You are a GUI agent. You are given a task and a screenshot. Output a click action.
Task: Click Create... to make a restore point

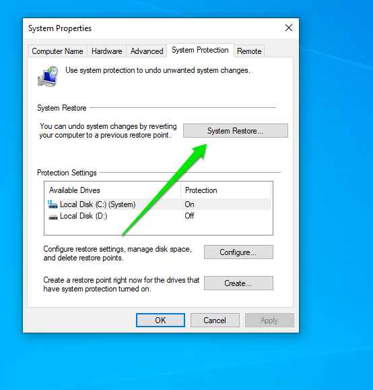(238, 283)
